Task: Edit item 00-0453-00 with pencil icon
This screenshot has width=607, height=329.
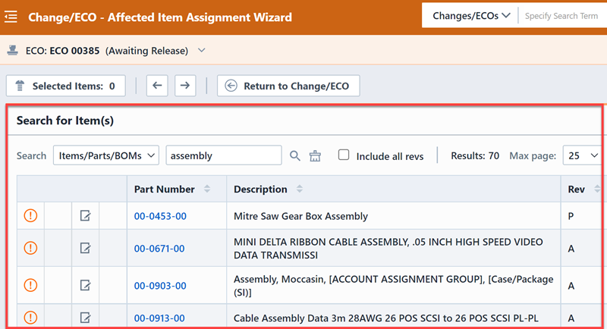Action: [85, 215]
